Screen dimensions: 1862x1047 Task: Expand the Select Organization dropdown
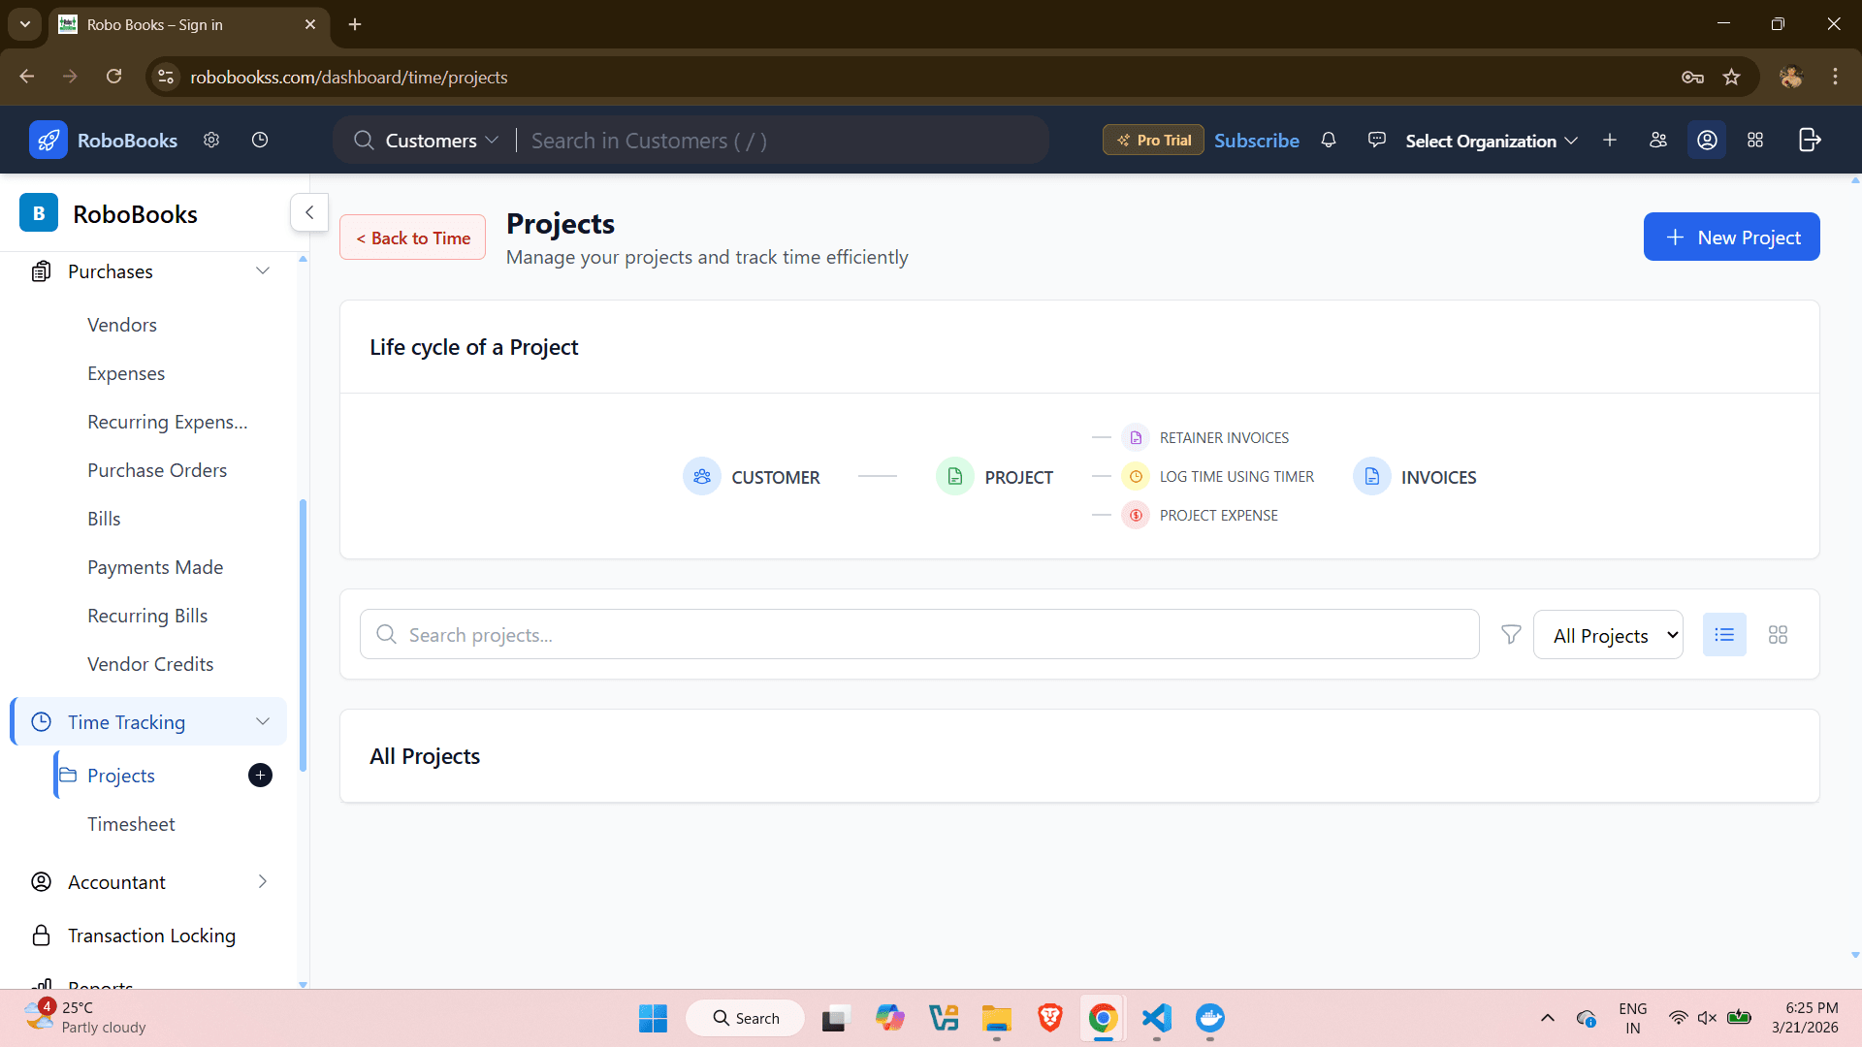click(1491, 141)
